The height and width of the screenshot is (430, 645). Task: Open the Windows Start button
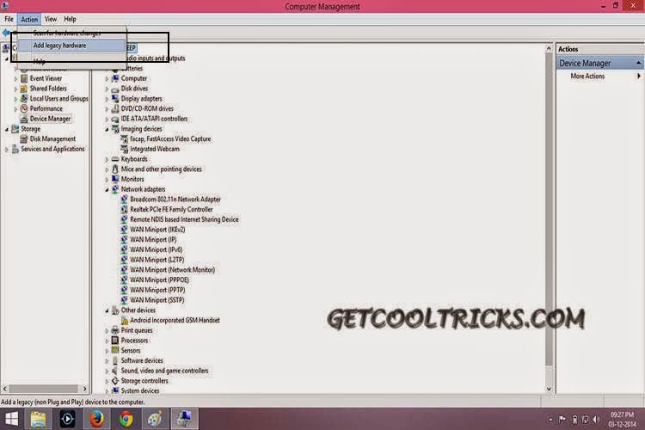point(11,419)
